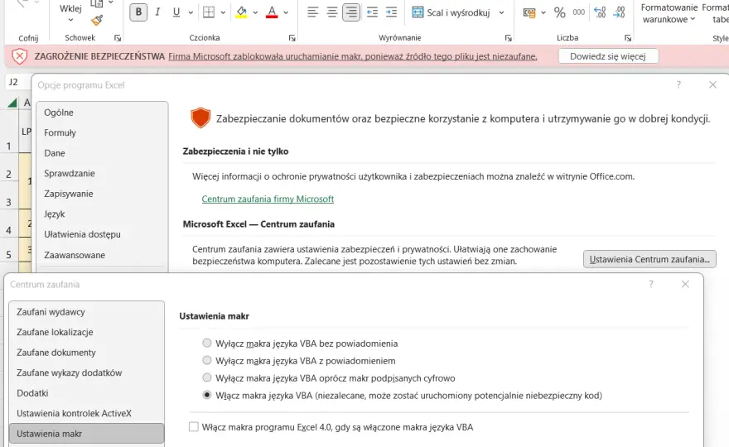This screenshot has height=447, width=729.
Task: Open Czcionka font dialog launcher
Action: coord(292,38)
